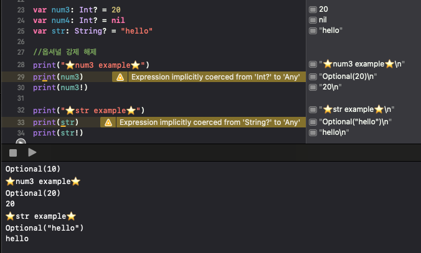Click the warning icon on line 33
The image size is (421, 253).
click(108, 122)
